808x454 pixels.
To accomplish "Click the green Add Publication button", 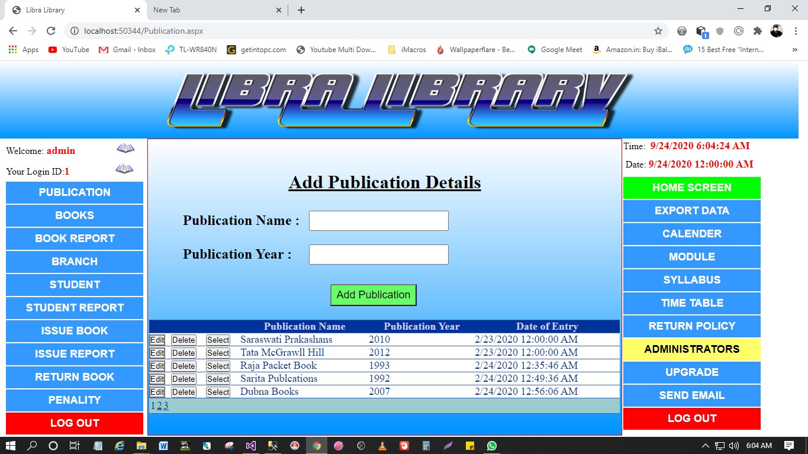I will click(373, 295).
